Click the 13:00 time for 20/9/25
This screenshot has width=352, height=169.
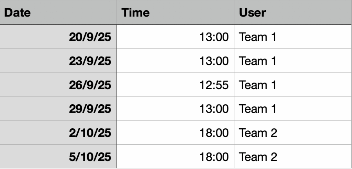tap(213, 37)
